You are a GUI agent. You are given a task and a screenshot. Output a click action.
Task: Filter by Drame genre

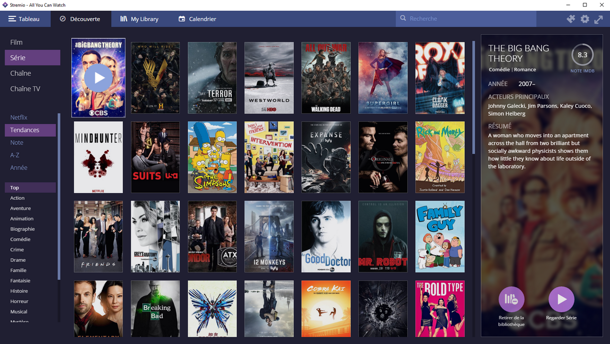pyautogui.click(x=30, y=260)
